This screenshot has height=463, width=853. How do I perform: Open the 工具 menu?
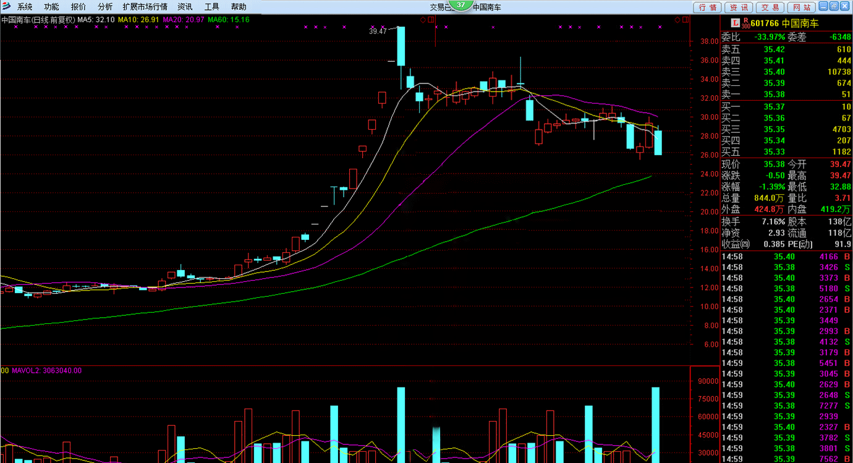[212, 7]
